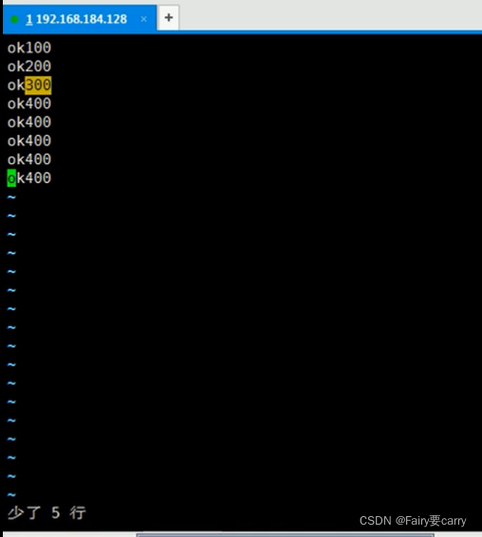Close the 192.168.184.128 session tab
Screen dimensions: 482x537
pyautogui.click(x=144, y=19)
